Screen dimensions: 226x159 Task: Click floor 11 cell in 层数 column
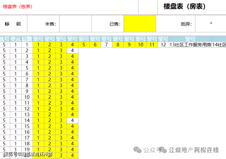click(27, 103)
